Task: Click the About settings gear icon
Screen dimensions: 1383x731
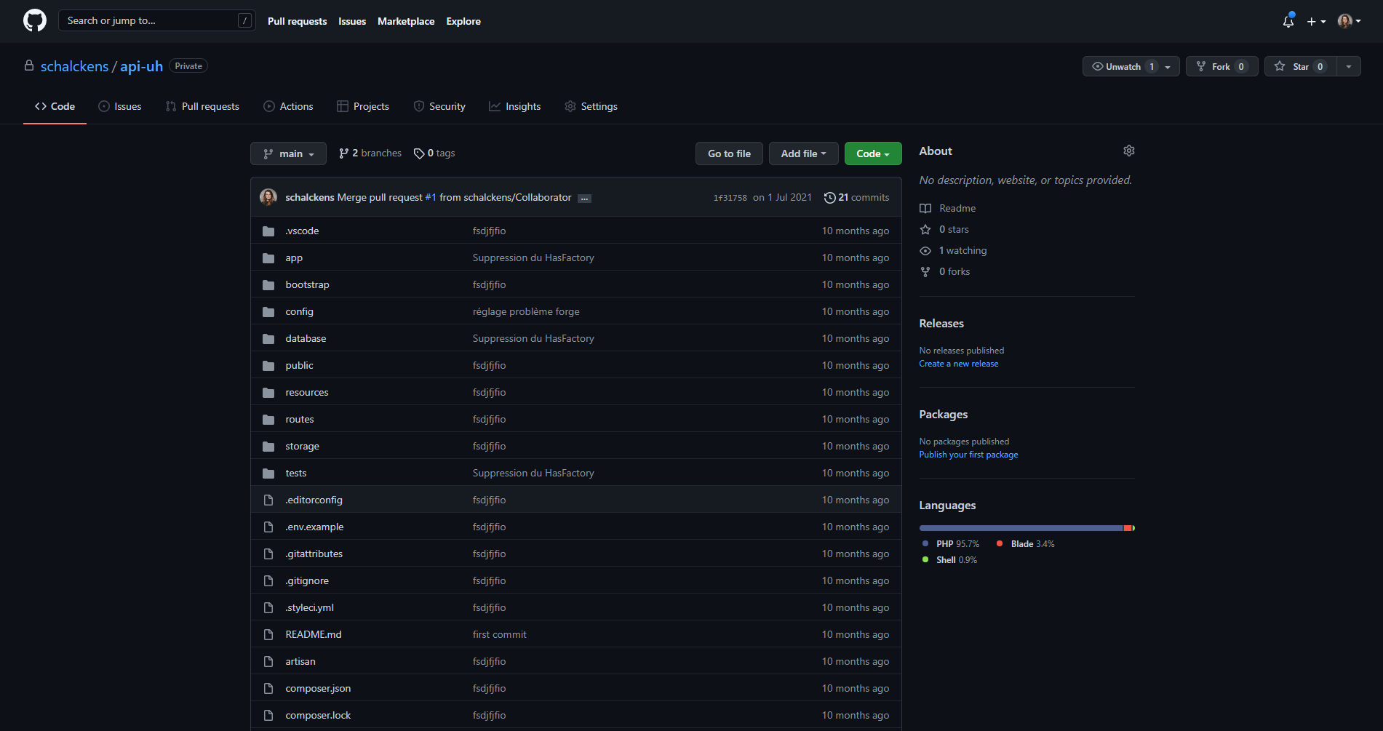Action: 1128,151
